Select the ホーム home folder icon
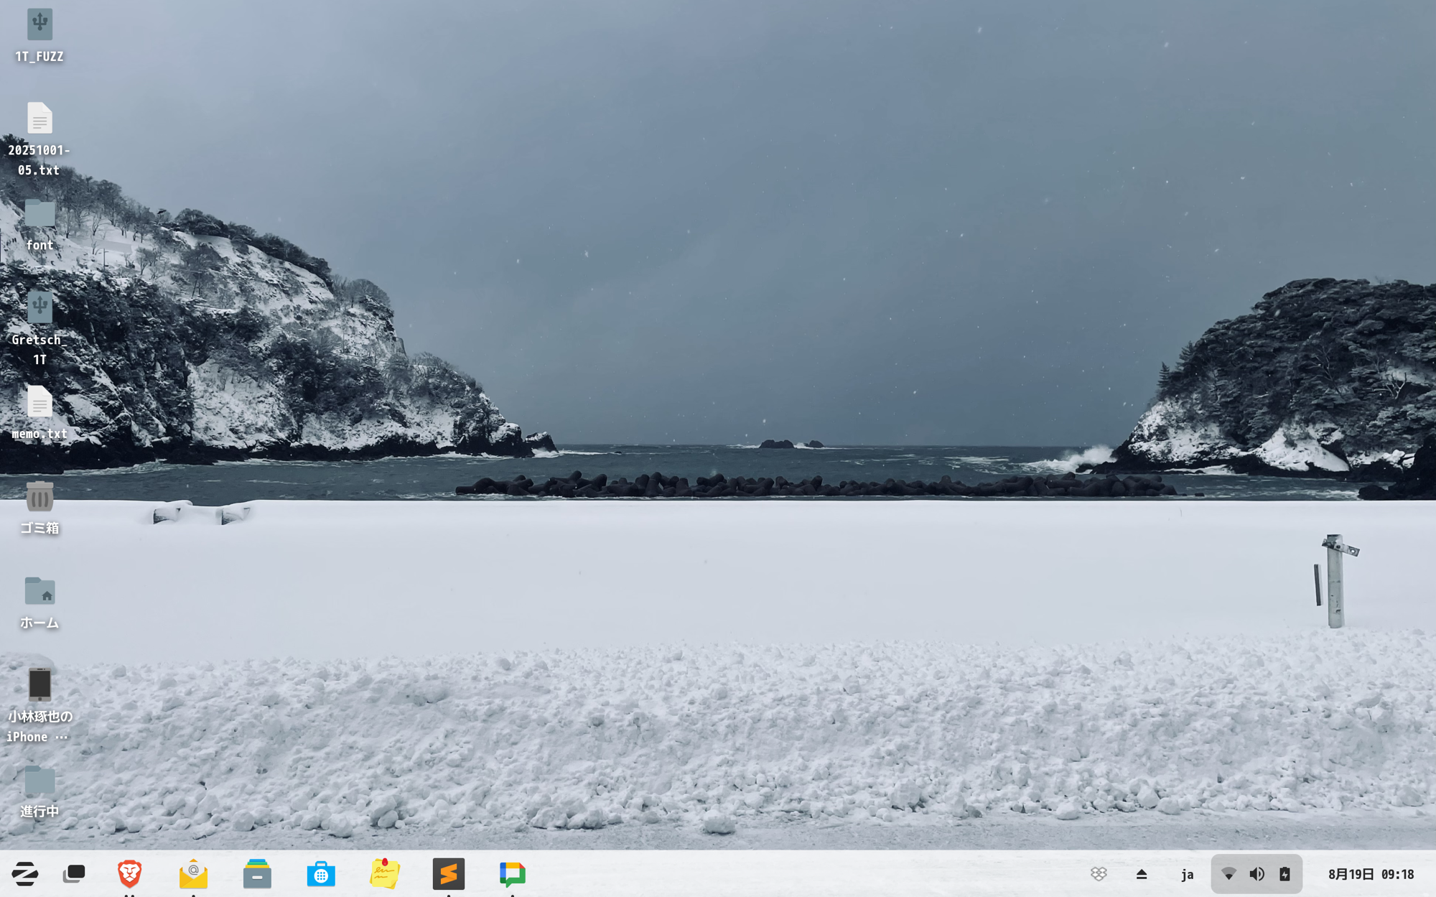The height and width of the screenshot is (897, 1436). (x=39, y=591)
